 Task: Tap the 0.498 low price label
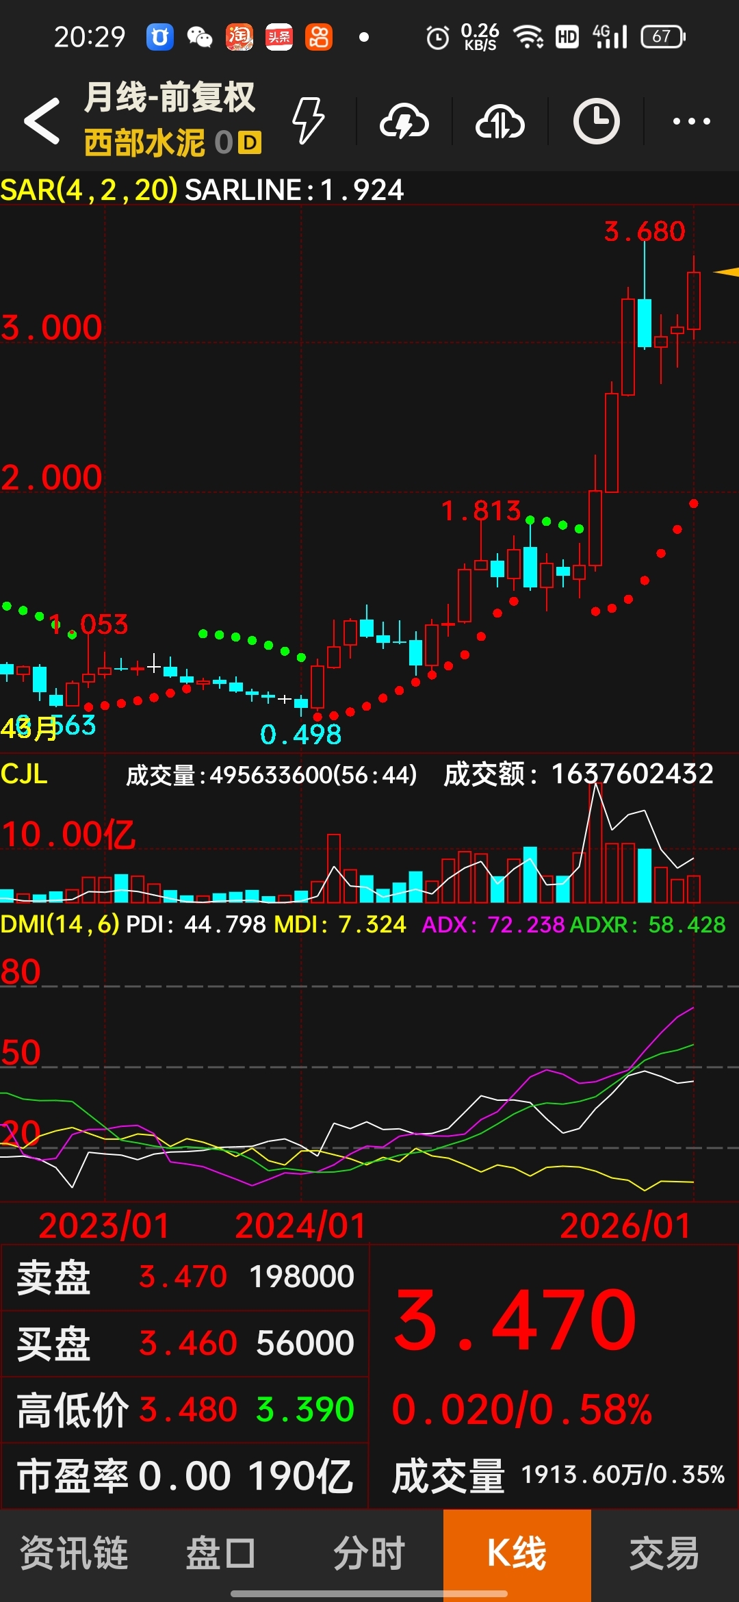click(x=301, y=735)
